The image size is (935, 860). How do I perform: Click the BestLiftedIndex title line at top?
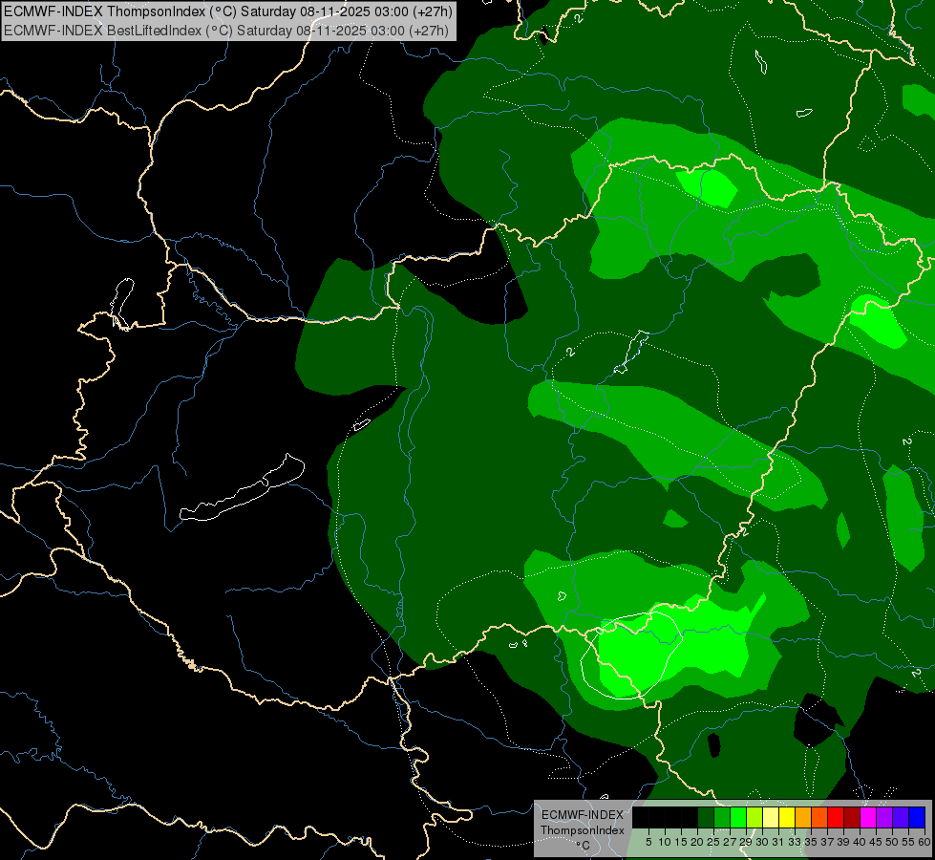pos(226,30)
